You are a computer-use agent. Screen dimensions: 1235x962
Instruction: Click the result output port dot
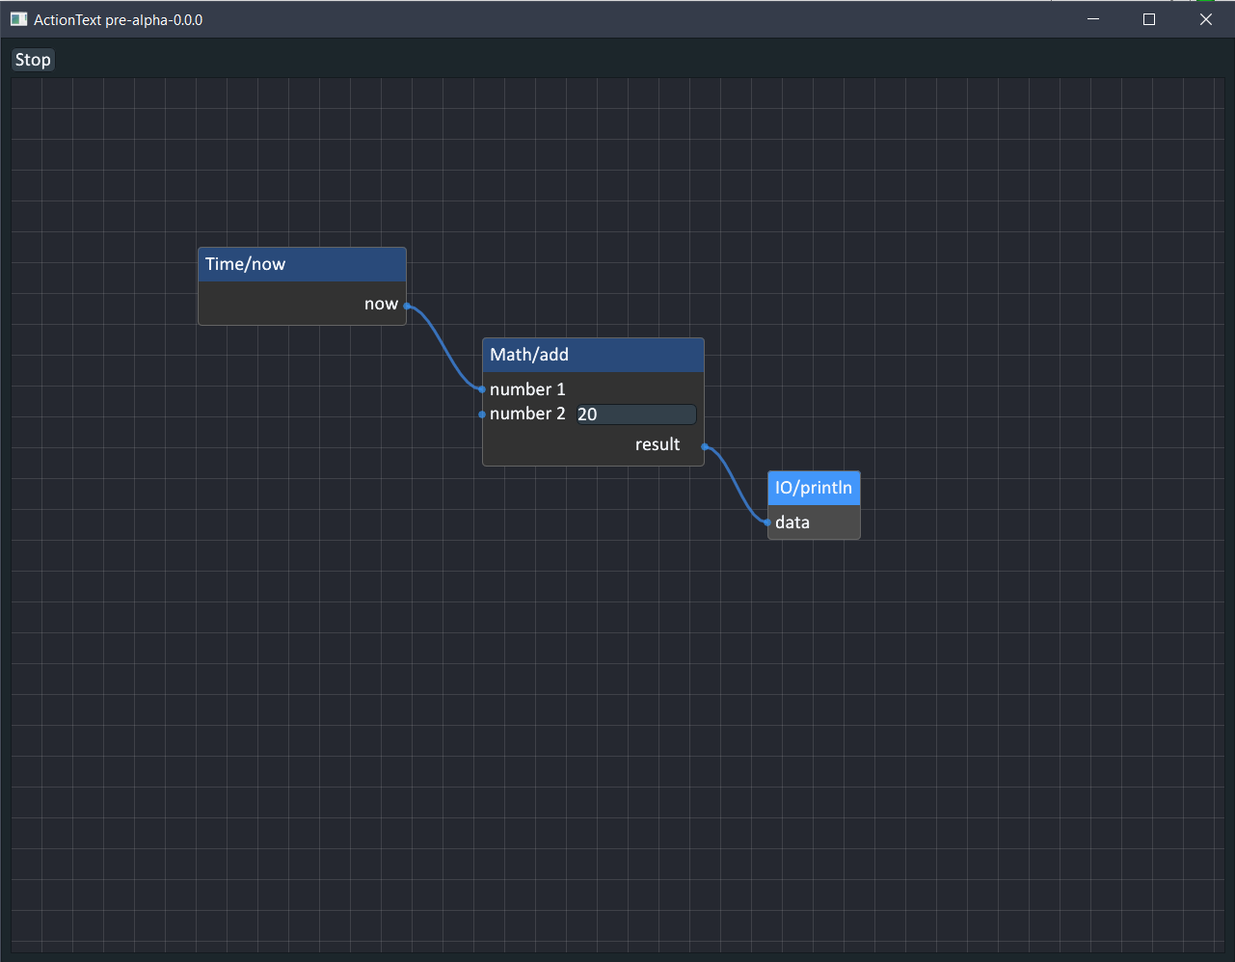(705, 446)
